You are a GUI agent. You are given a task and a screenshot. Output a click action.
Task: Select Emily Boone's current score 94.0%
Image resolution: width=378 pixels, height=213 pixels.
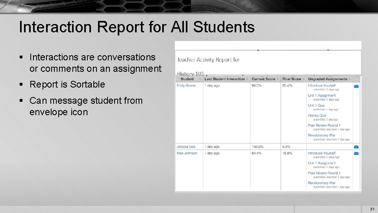[x=256, y=86]
